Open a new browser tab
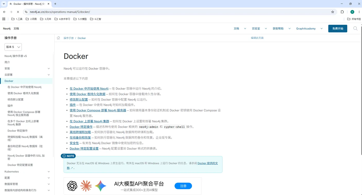This screenshot has height=195, width=362. (x=55, y=4)
